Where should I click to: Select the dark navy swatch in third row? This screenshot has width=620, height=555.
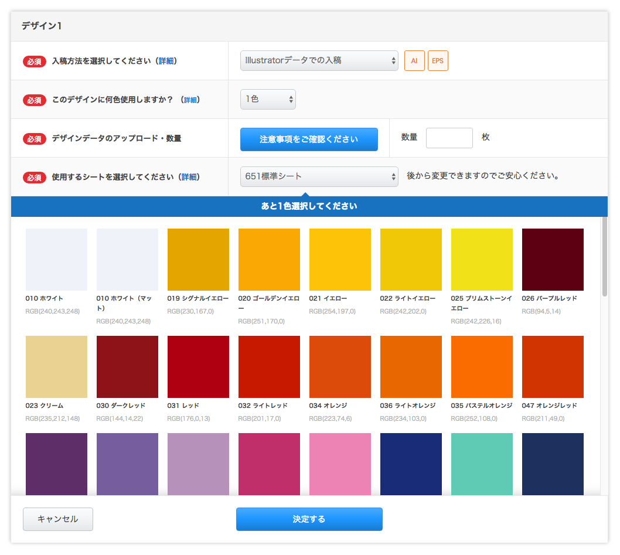[553, 464]
